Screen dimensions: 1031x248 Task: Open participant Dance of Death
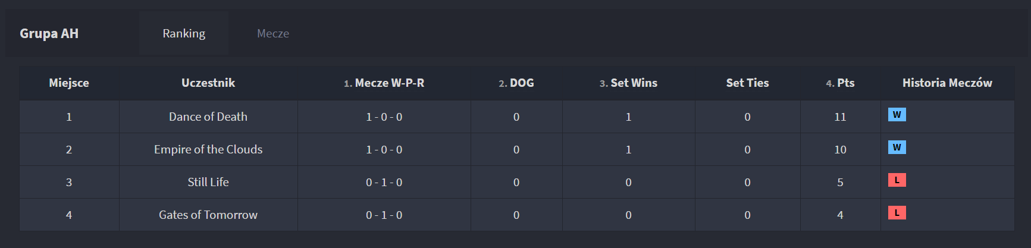[208, 117]
